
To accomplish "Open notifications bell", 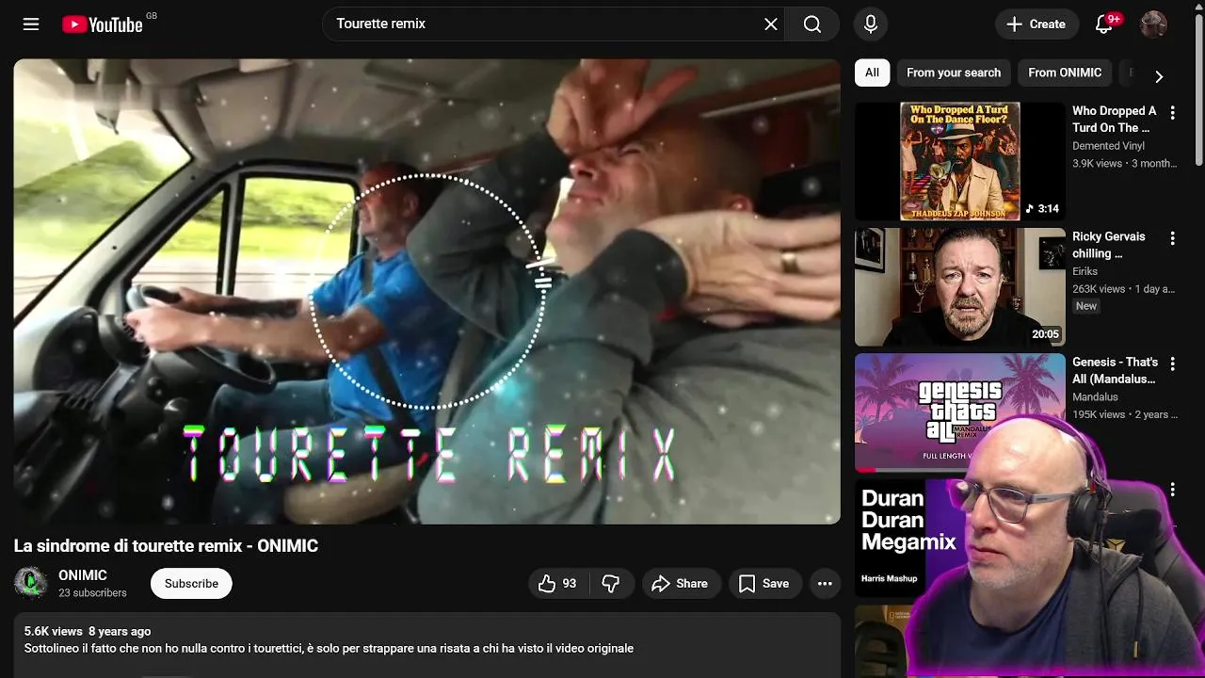I will pyautogui.click(x=1104, y=24).
